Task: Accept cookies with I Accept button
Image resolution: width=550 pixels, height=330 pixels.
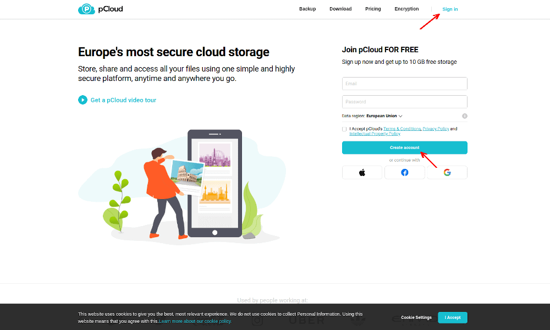Action: (453, 318)
